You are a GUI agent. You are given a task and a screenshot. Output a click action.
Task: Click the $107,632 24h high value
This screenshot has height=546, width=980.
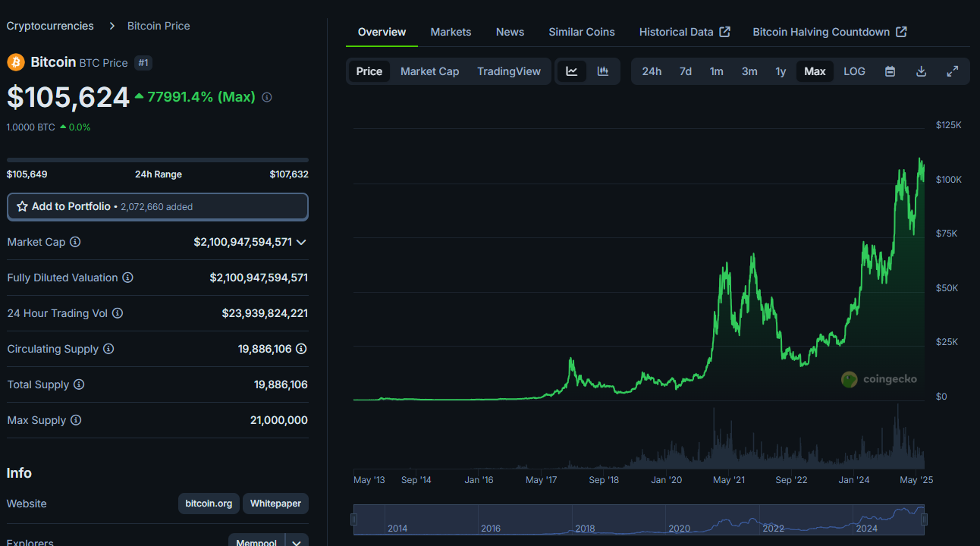289,174
